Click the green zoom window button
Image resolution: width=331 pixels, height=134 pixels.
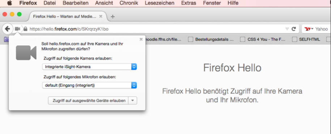click(19, 14)
